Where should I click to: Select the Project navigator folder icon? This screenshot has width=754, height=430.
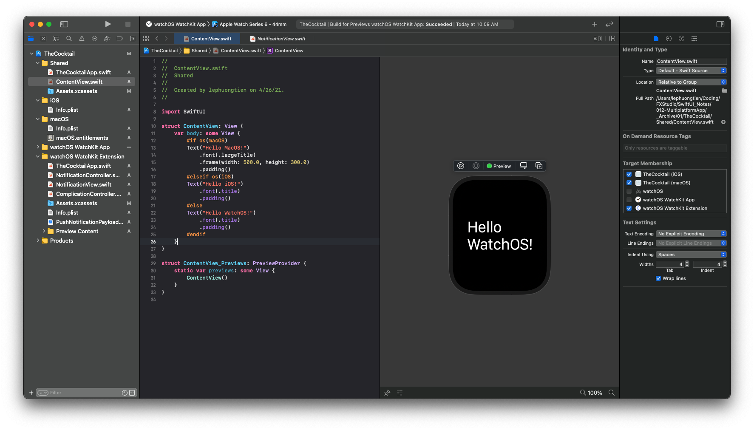click(x=31, y=39)
